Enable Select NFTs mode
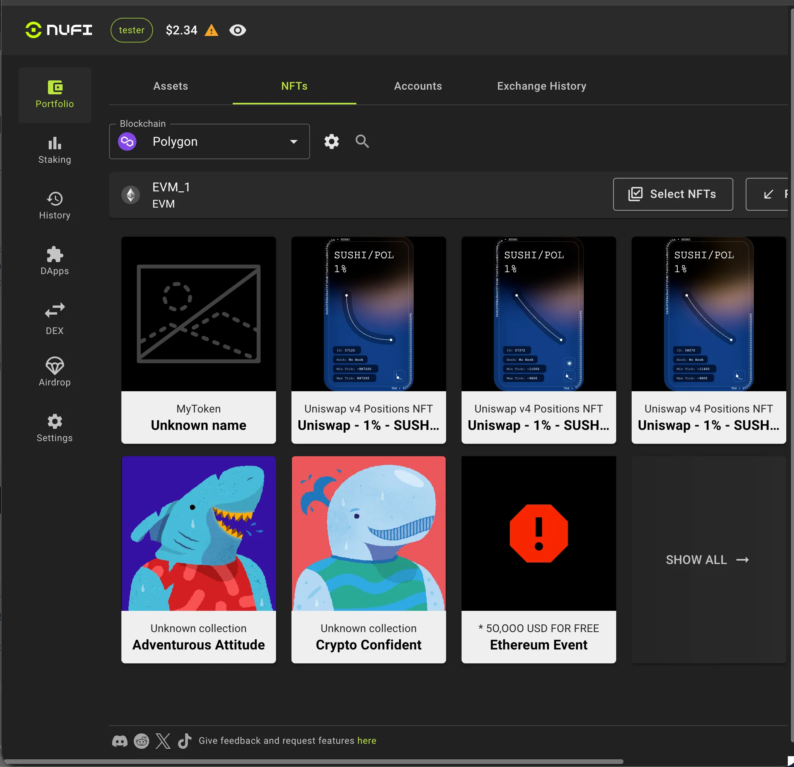Viewport: 794px width, 767px height. tap(672, 194)
